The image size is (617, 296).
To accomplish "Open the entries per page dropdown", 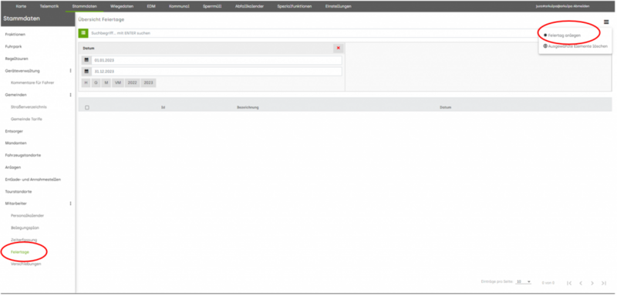I will coord(524,282).
